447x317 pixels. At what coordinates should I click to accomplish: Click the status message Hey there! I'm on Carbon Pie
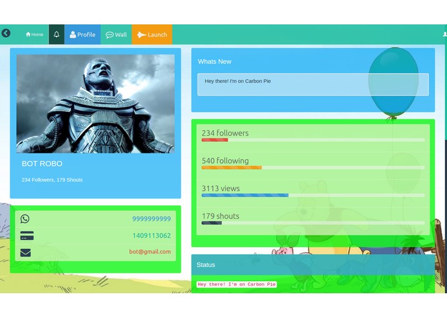point(237,284)
